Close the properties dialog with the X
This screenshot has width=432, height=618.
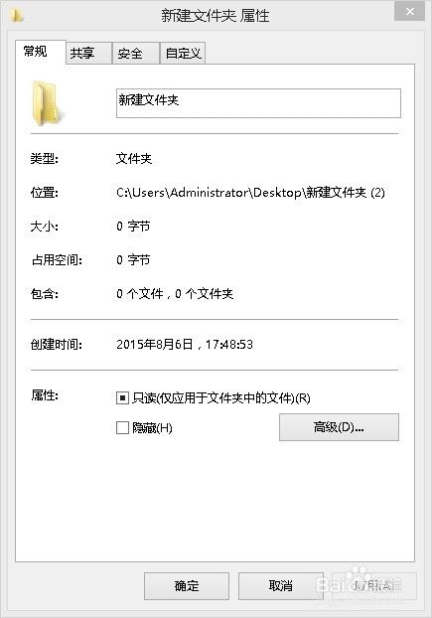[409, 12]
